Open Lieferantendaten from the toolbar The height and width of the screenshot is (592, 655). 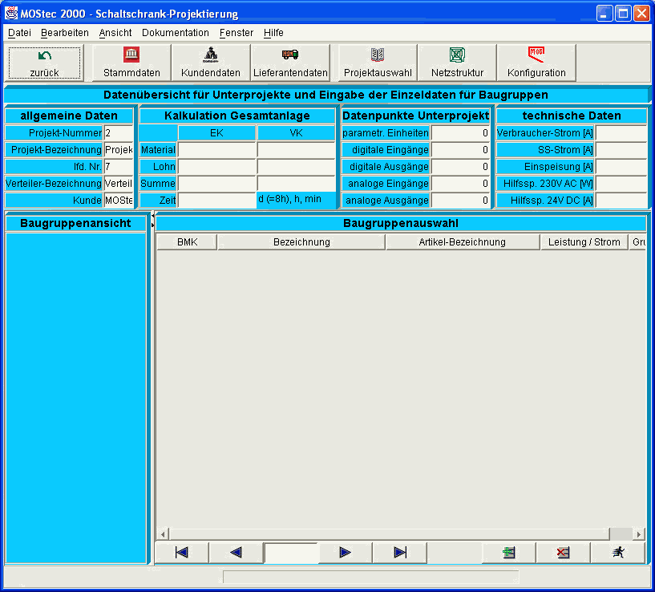(x=290, y=63)
